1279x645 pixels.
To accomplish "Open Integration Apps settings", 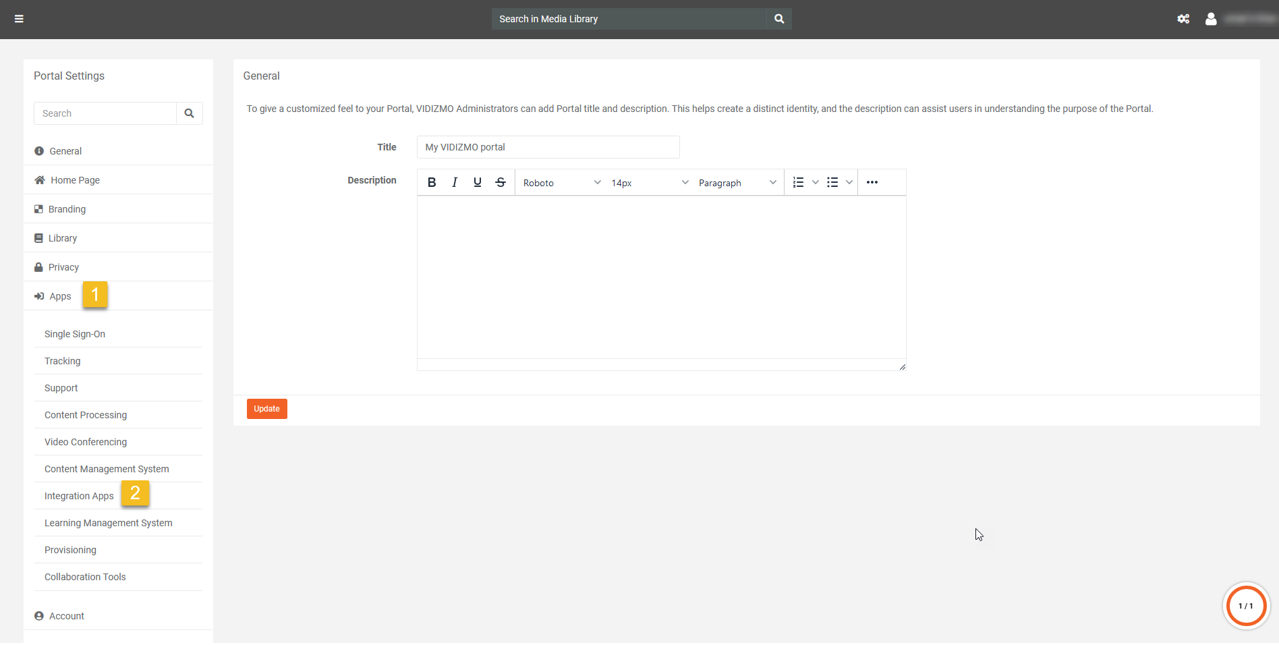I will (79, 496).
